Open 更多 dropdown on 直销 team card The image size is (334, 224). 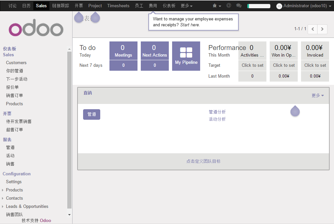tap(318, 95)
